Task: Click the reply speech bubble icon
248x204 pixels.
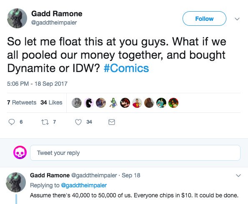Action: [12, 122]
